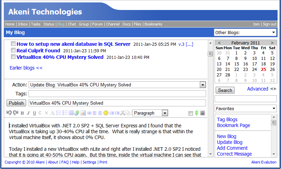The image size is (281, 169).
Task: Click the Tags input field
Action: [x=117, y=94]
